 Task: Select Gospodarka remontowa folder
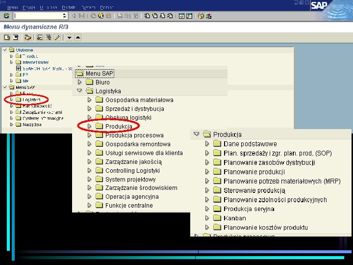pos(138,144)
